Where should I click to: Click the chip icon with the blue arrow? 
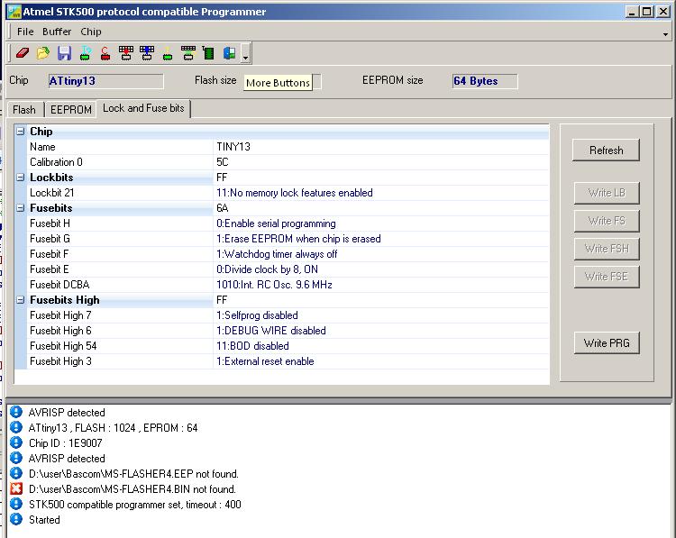point(147,53)
